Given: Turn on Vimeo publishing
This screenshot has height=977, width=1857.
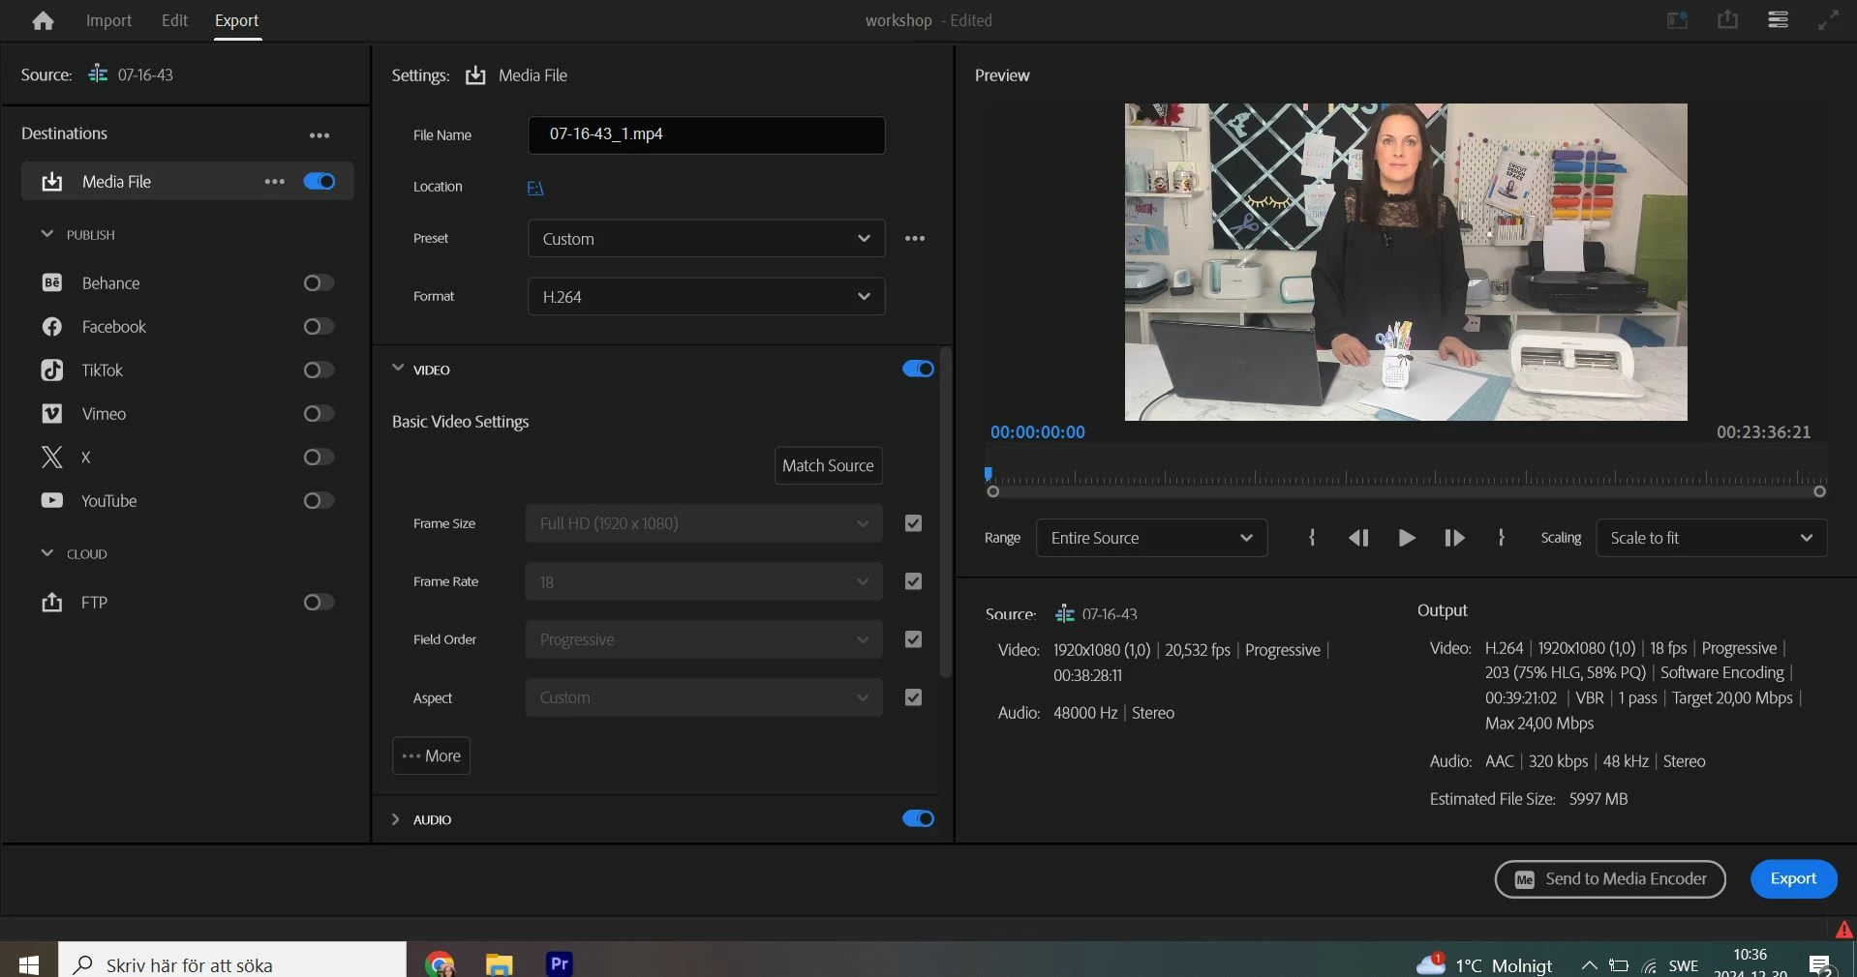Looking at the screenshot, I should tap(319, 414).
